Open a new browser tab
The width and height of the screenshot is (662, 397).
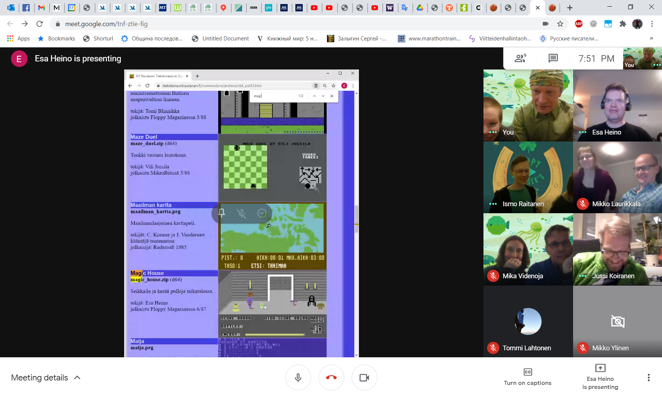point(570,8)
